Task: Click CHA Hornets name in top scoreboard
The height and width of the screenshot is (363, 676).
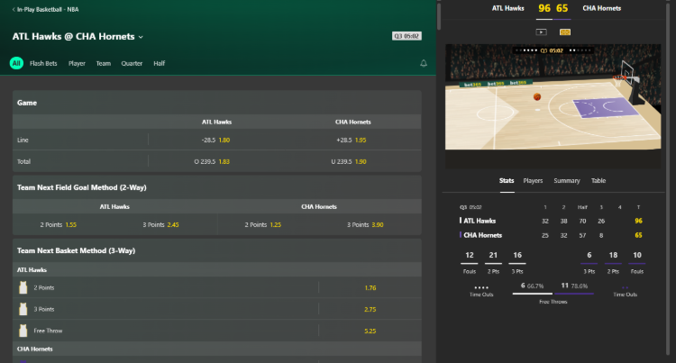Action: click(602, 8)
